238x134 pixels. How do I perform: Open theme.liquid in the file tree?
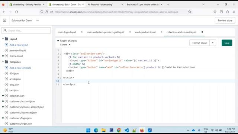16,56
